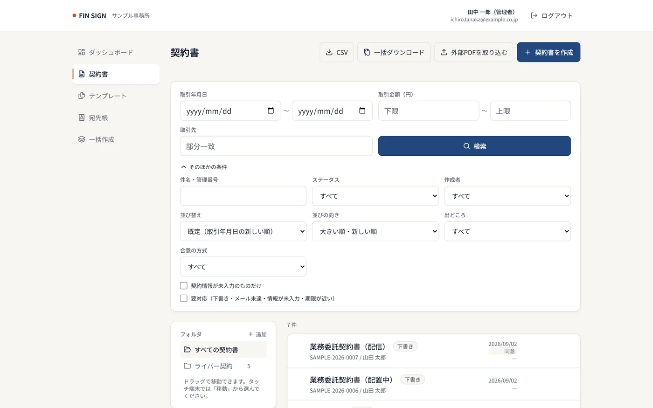Click the address book icon beside 宛先帳
This screenshot has height=408, width=653.
(x=82, y=118)
